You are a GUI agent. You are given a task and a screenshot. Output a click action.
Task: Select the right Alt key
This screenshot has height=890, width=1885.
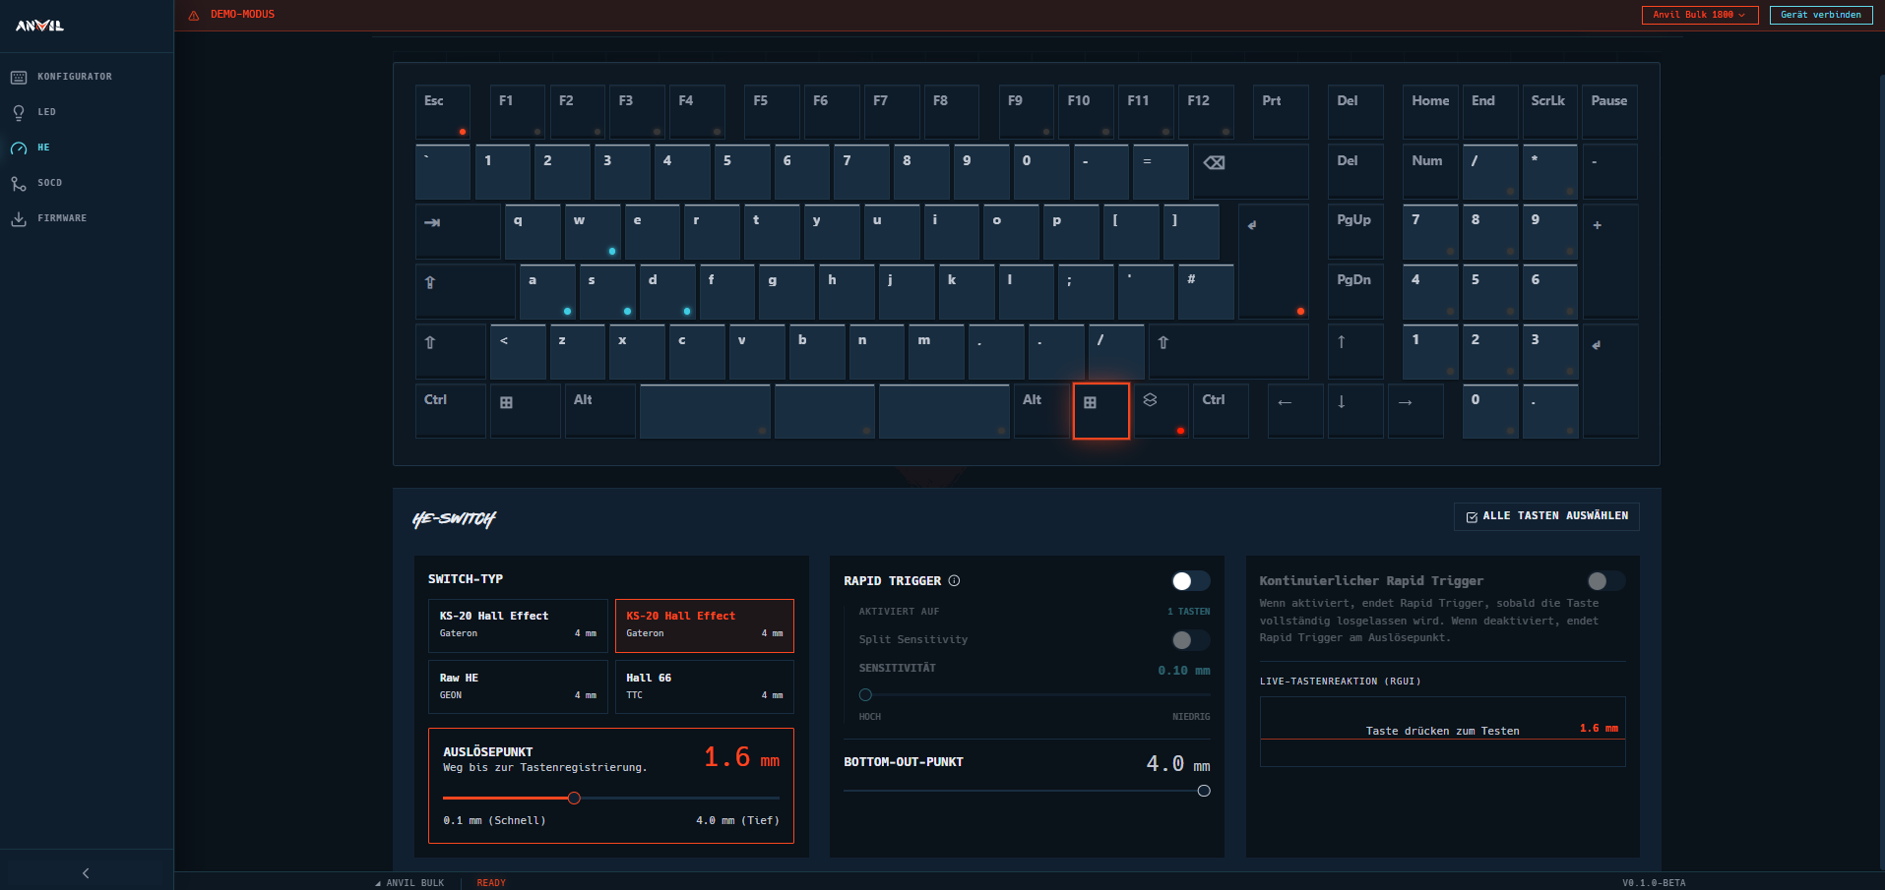[1040, 411]
